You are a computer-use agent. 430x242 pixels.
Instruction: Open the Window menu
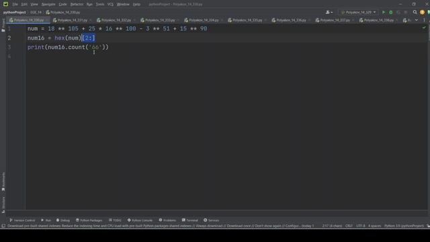pyautogui.click(x=123, y=4)
